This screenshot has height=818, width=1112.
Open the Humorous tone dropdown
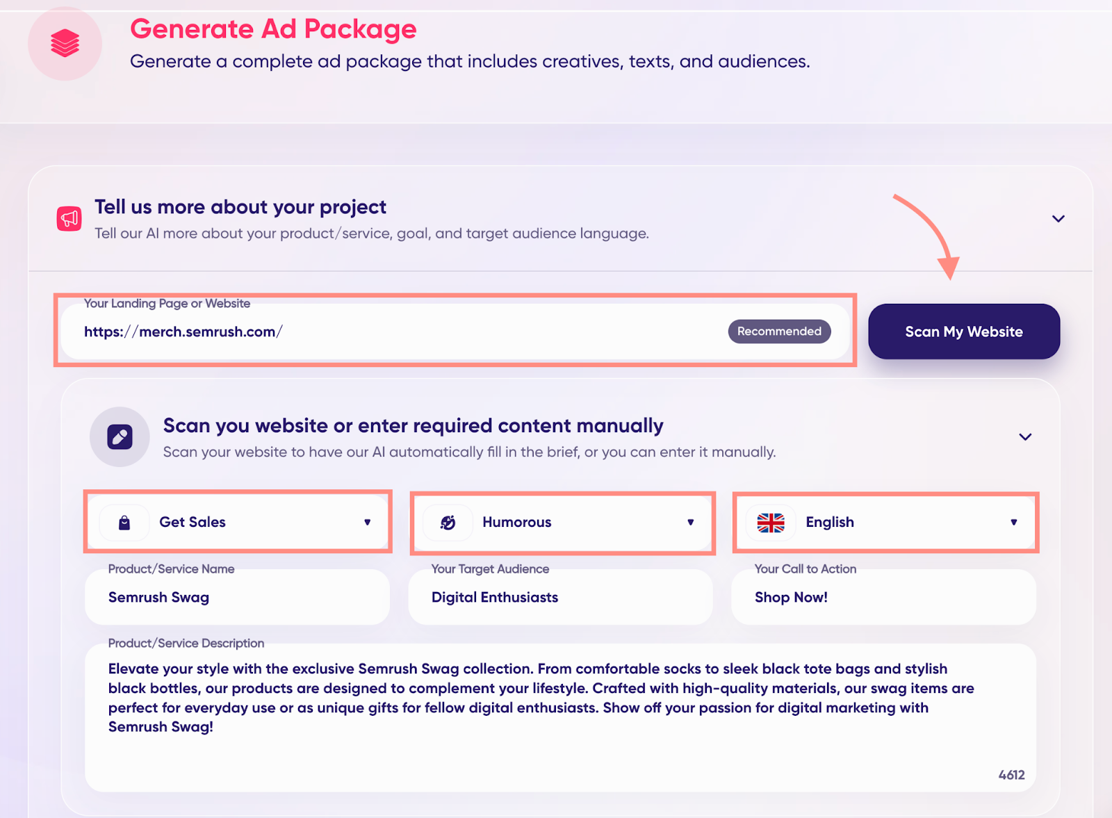(x=690, y=523)
